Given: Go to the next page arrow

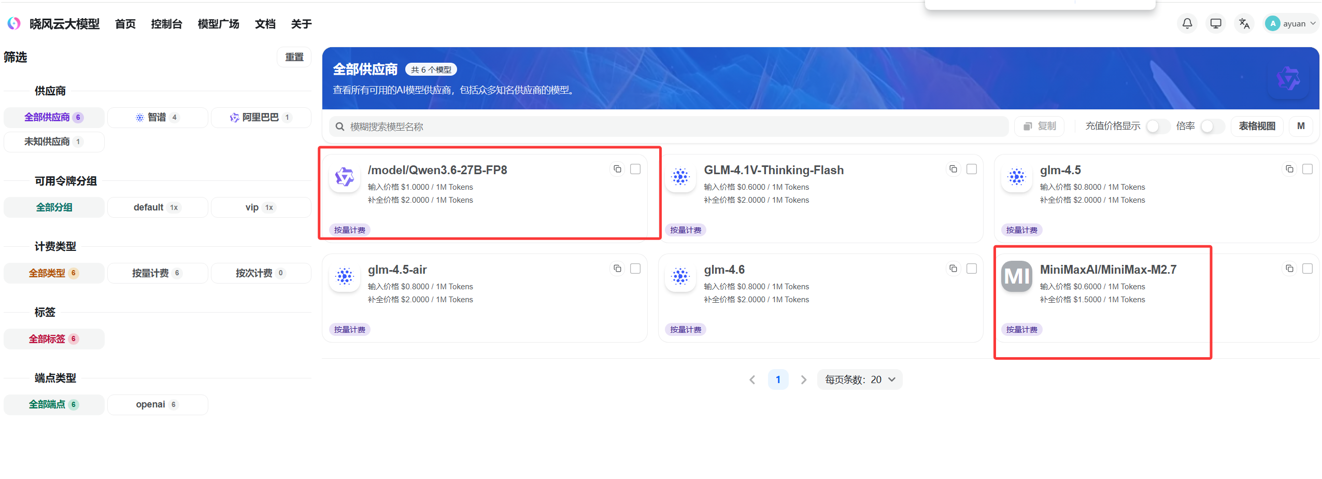Looking at the screenshot, I should point(803,379).
